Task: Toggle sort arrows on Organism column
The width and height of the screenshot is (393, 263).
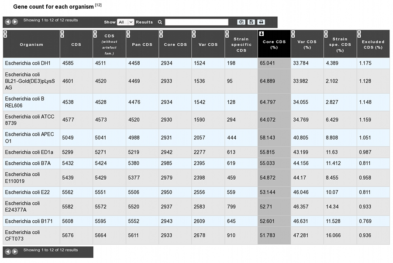Action: (x=5, y=34)
